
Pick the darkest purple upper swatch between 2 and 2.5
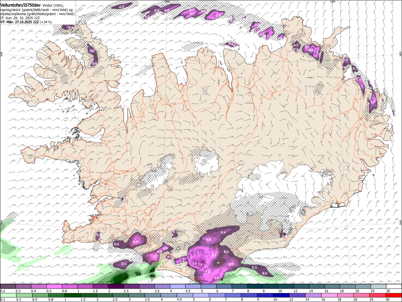tap(116, 287)
